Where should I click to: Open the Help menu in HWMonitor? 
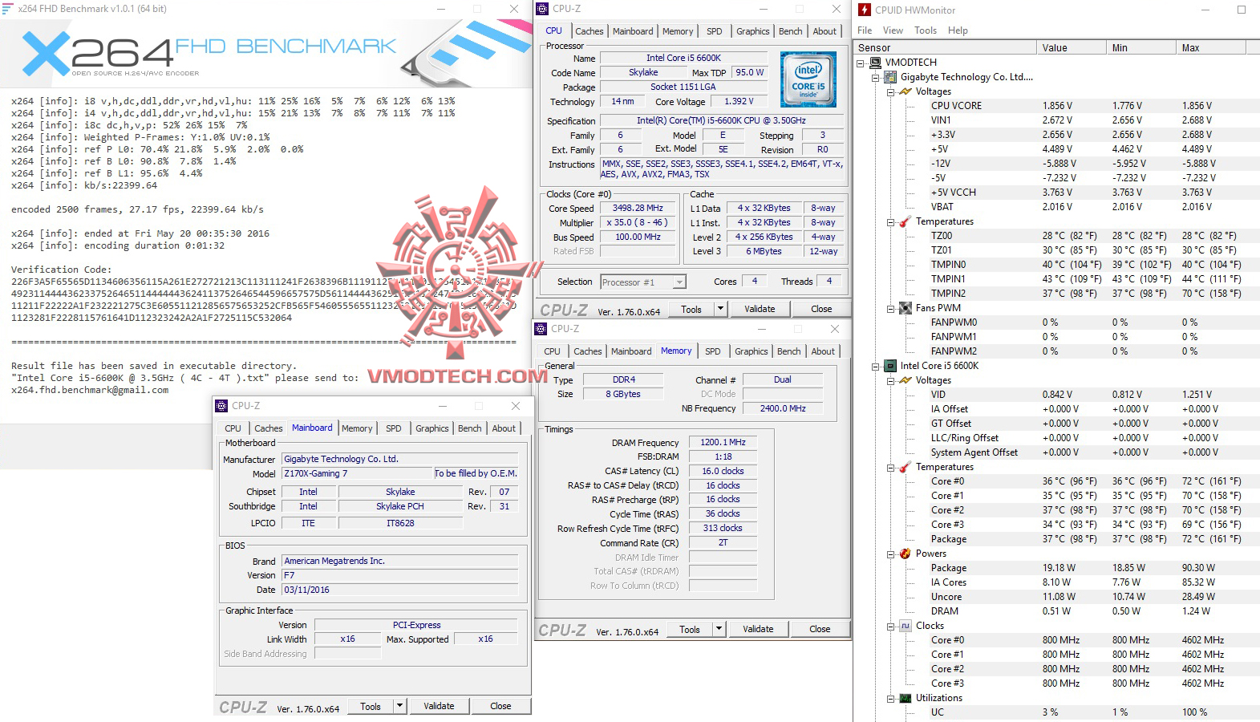[x=958, y=30]
